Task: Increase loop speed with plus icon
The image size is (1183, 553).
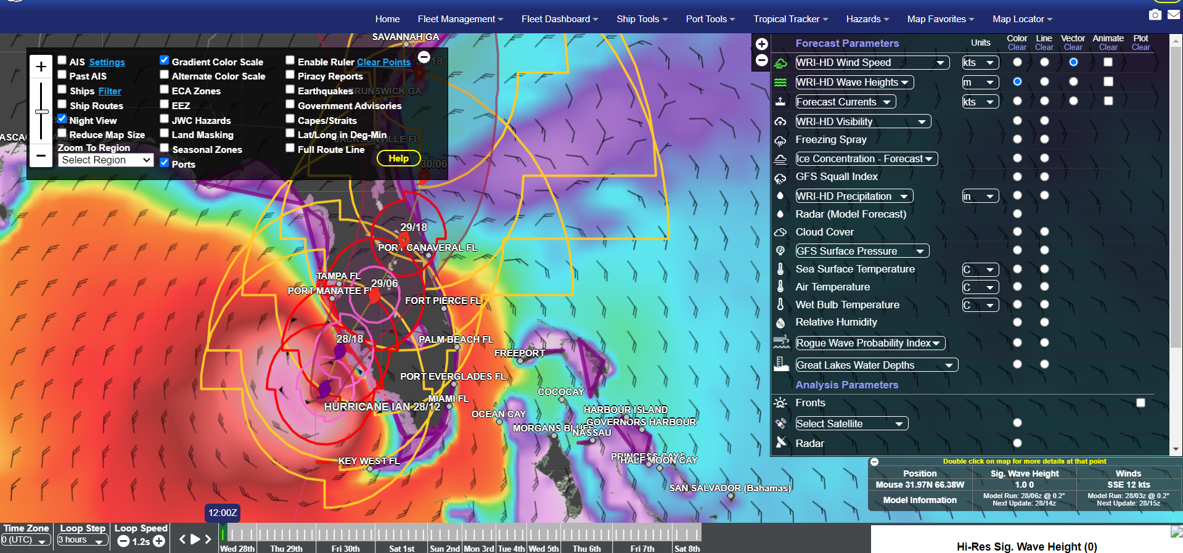Action: tap(159, 541)
